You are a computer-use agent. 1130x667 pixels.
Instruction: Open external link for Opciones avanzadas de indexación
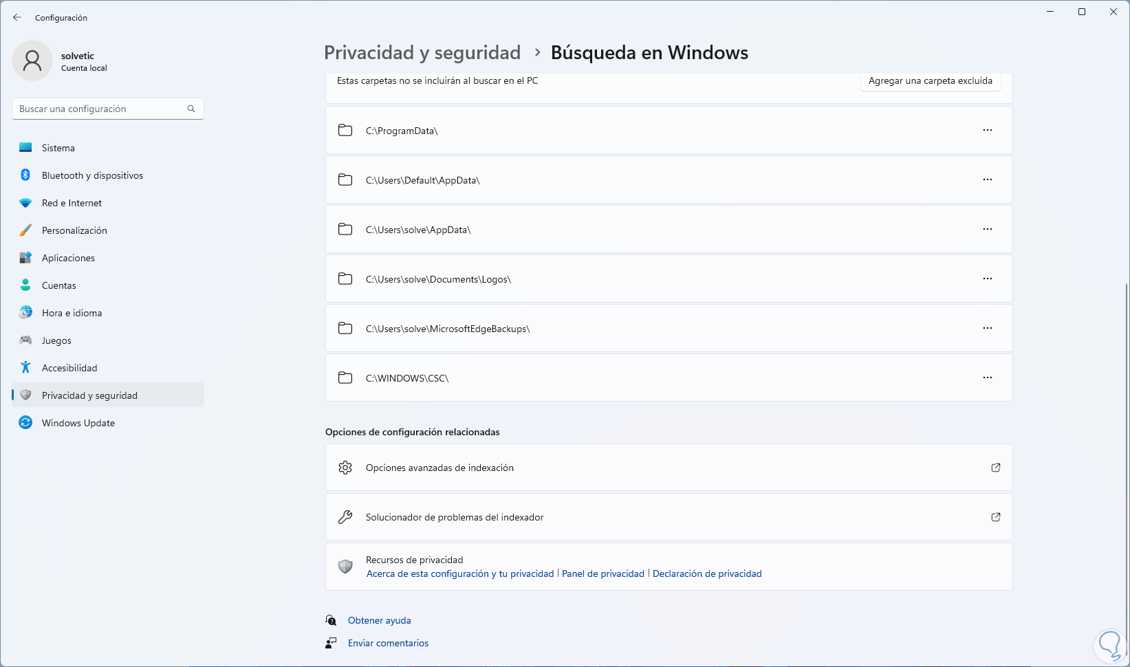click(x=995, y=468)
